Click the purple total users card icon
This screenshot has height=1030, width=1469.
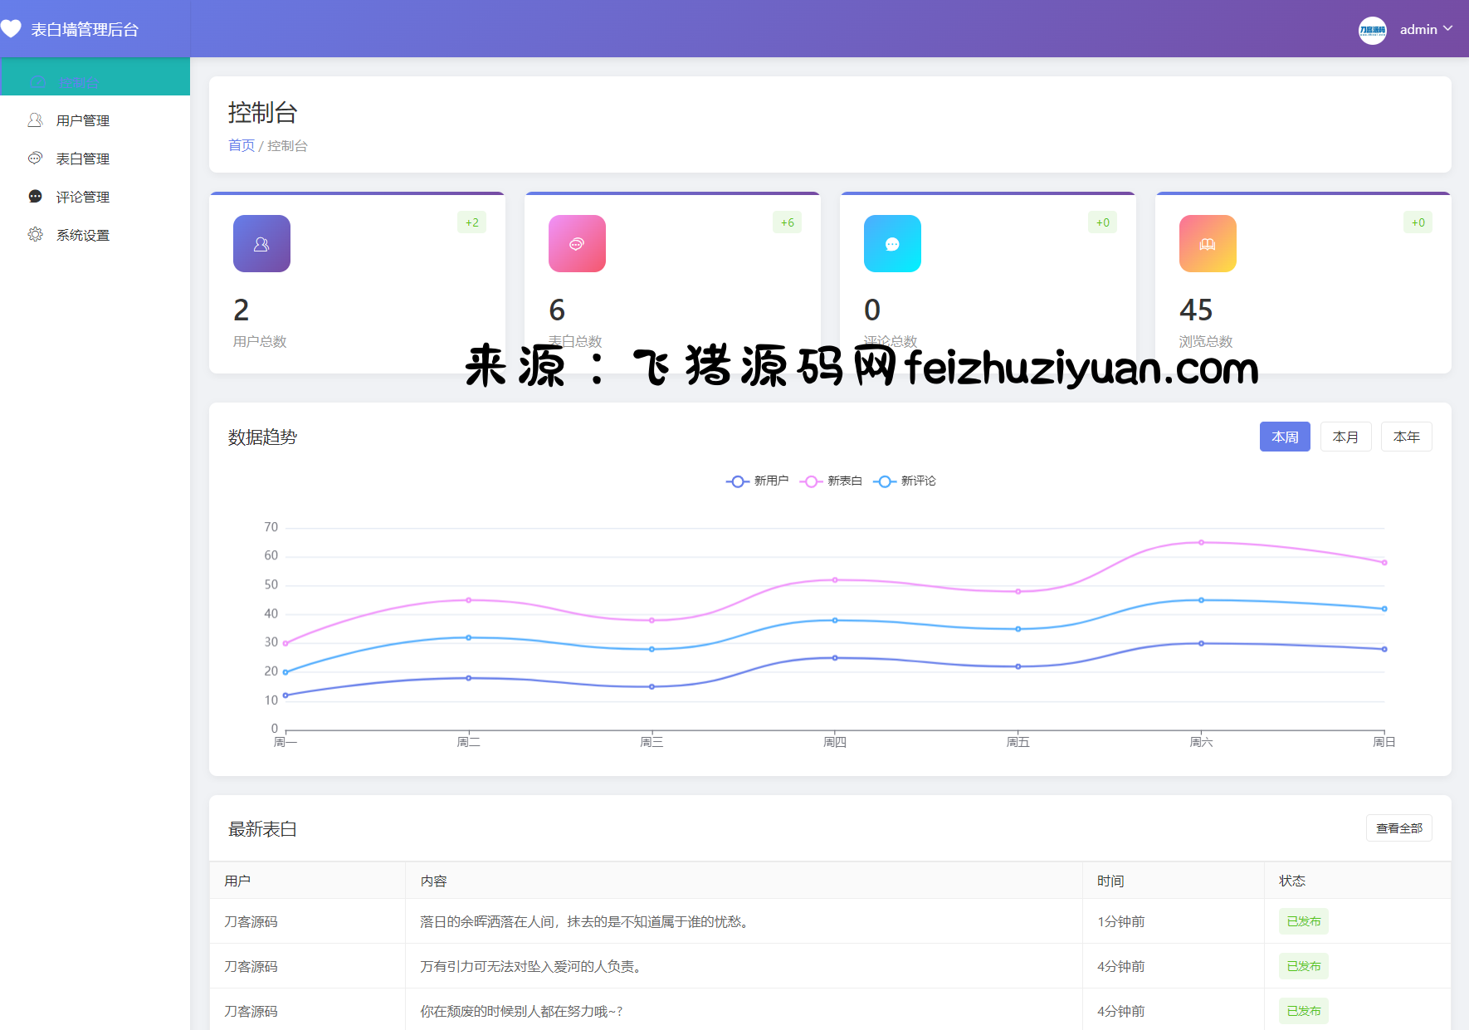261,244
